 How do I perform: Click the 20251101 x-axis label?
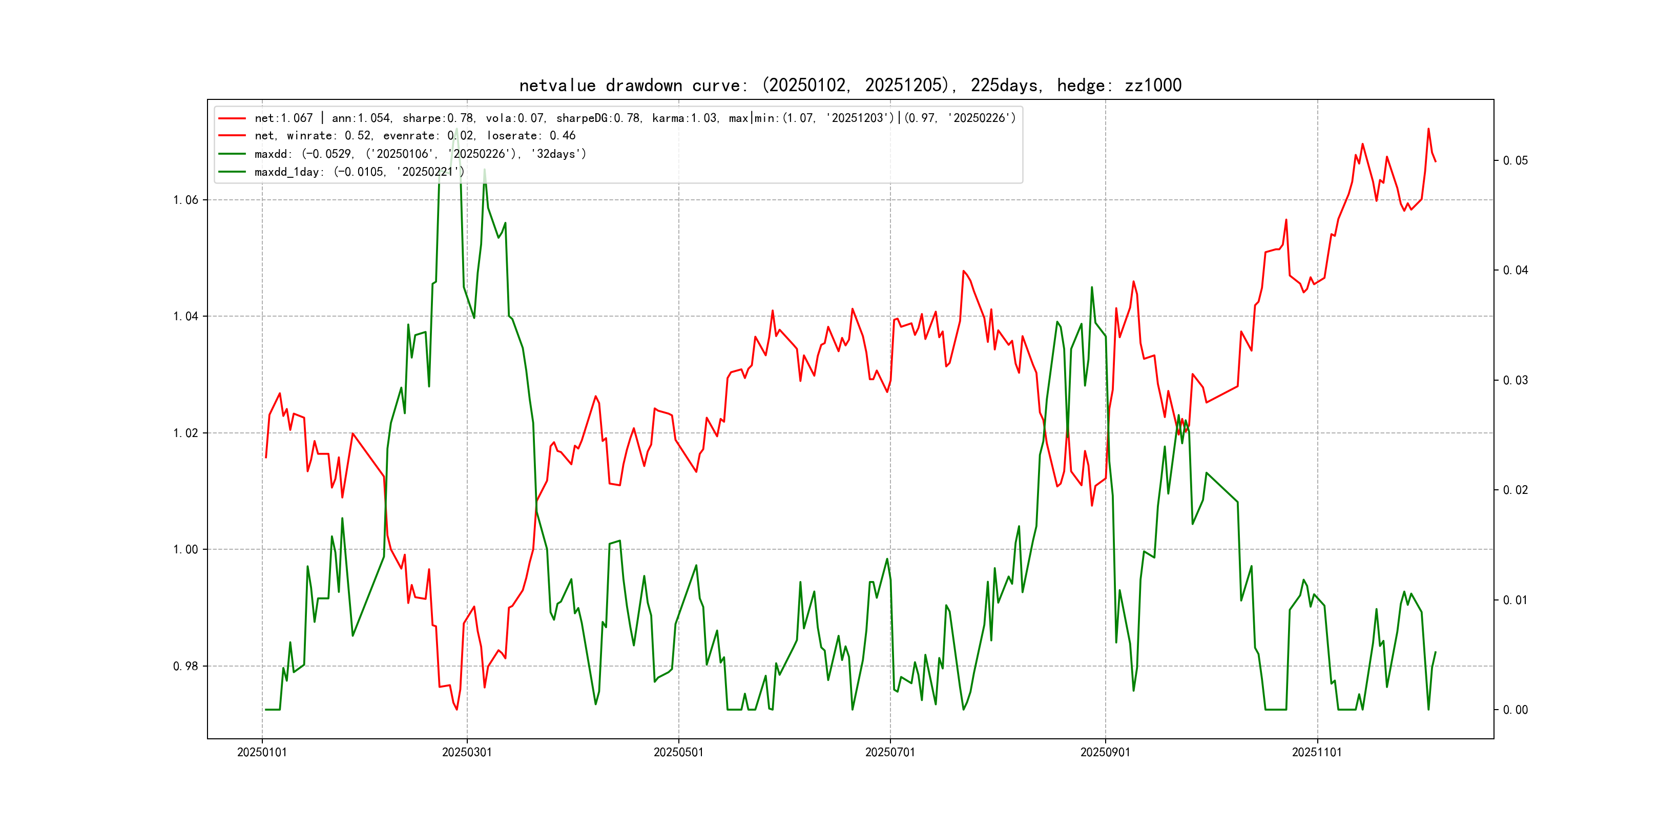(1317, 753)
